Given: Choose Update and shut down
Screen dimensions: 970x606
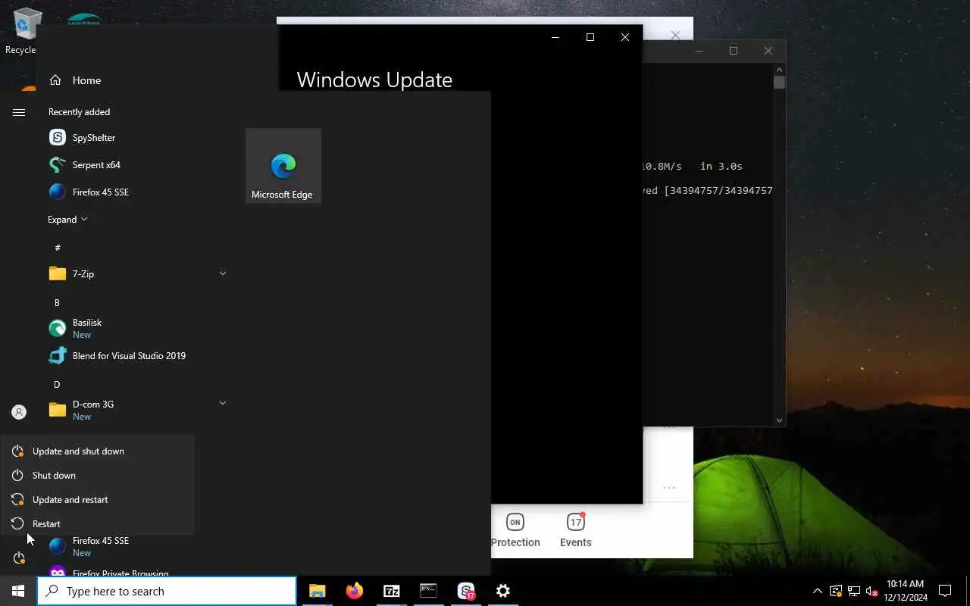Looking at the screenshot, I should 98,451.
